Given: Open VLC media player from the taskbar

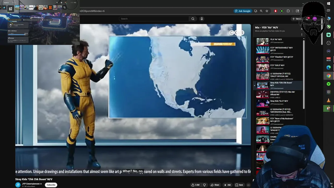Looking at the screenshot, I should [329, 100].
